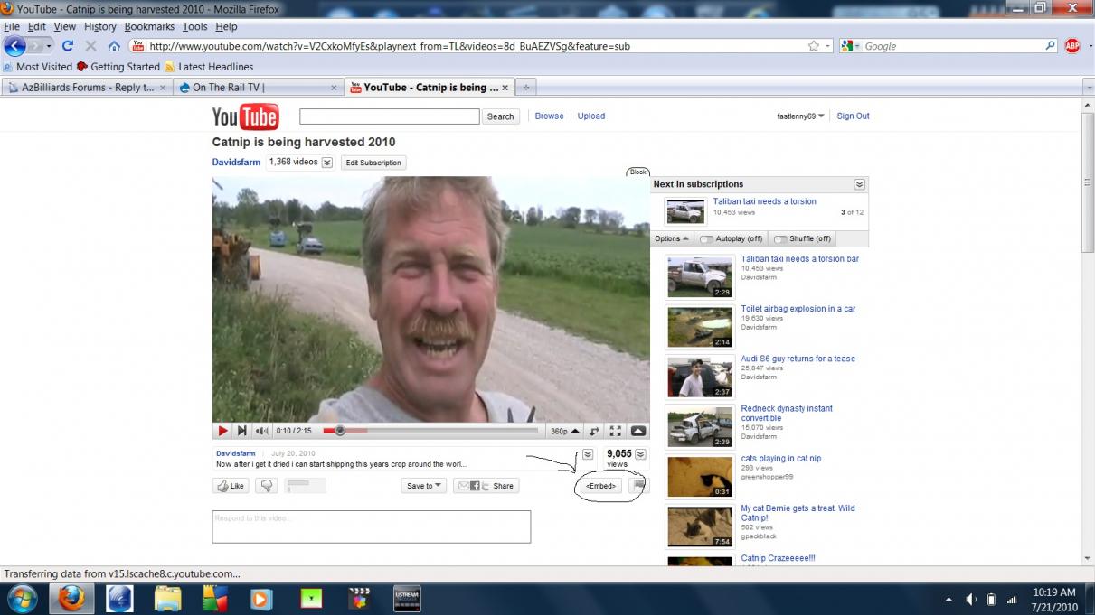
Task: Open the Save to dropdown
Action: point(424,486)
